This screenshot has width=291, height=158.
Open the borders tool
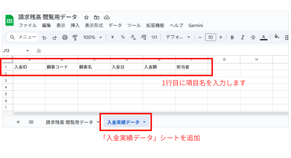point(287,37)
